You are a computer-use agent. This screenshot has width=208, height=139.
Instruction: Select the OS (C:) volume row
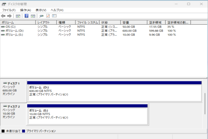(x=10, y=26)
